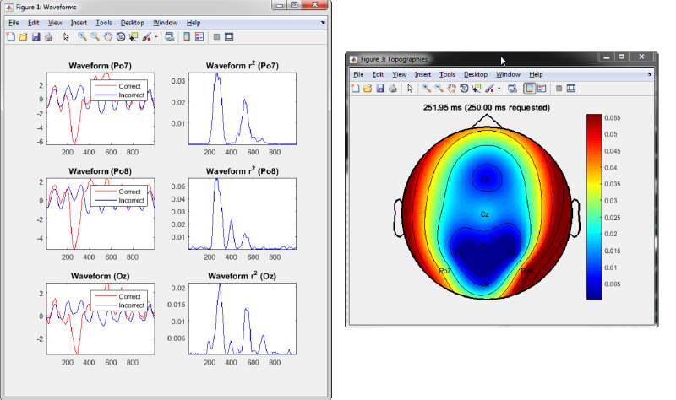The height and width of the screenshot is (400, 676).
Task: Click Show Plot Tools and Dock Figure button in Waveforms
Action: click(229, 37)
